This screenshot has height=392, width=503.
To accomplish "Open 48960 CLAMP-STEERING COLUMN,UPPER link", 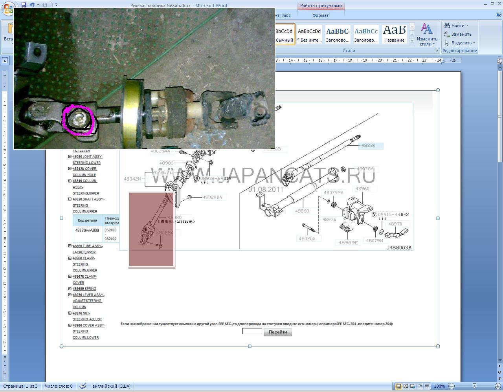I will point(85,264).
